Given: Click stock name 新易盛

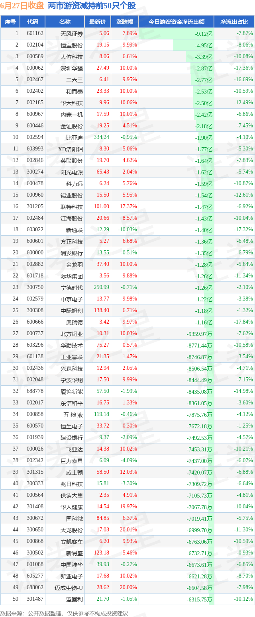Looking at the screenshot, I should (75, 553).
